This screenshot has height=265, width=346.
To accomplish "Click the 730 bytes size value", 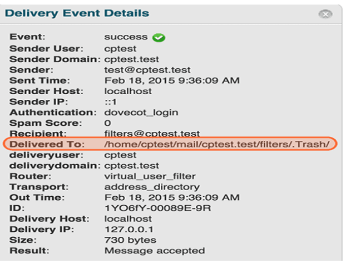I will point(130,239).
